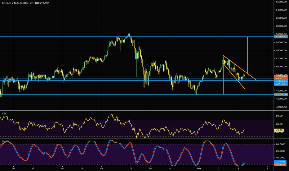Click the RSI 80.00 axis label

pos(279,116)
